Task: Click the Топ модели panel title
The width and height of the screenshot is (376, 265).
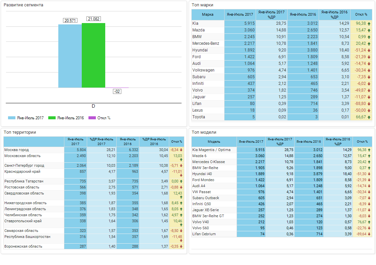Action: tap(204, 132)
